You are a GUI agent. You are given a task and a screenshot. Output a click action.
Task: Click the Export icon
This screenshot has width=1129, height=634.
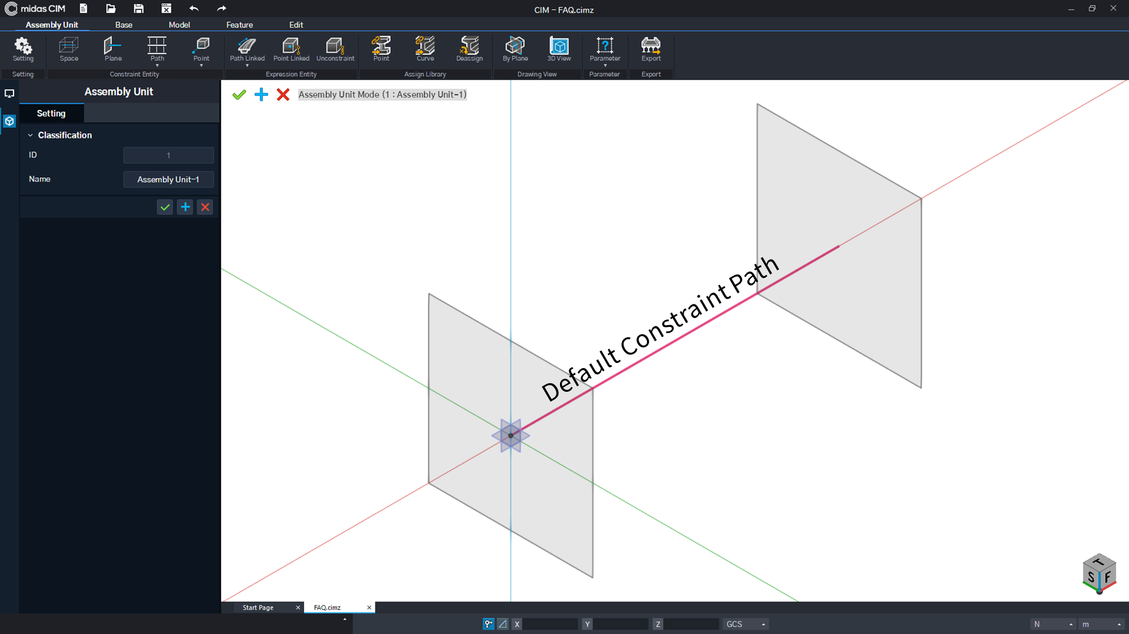pyautogui.click(x=651, y=49)
